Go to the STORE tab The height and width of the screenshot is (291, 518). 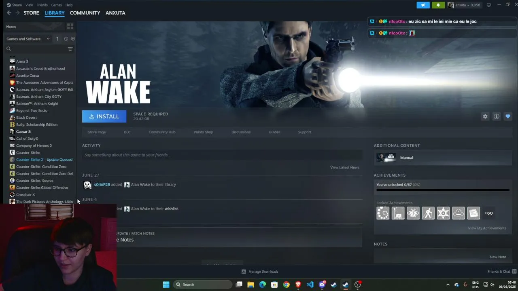tap(31, 13)
